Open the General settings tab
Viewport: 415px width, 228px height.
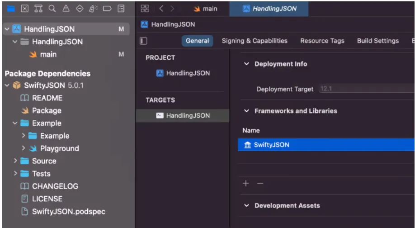point(197,41)
